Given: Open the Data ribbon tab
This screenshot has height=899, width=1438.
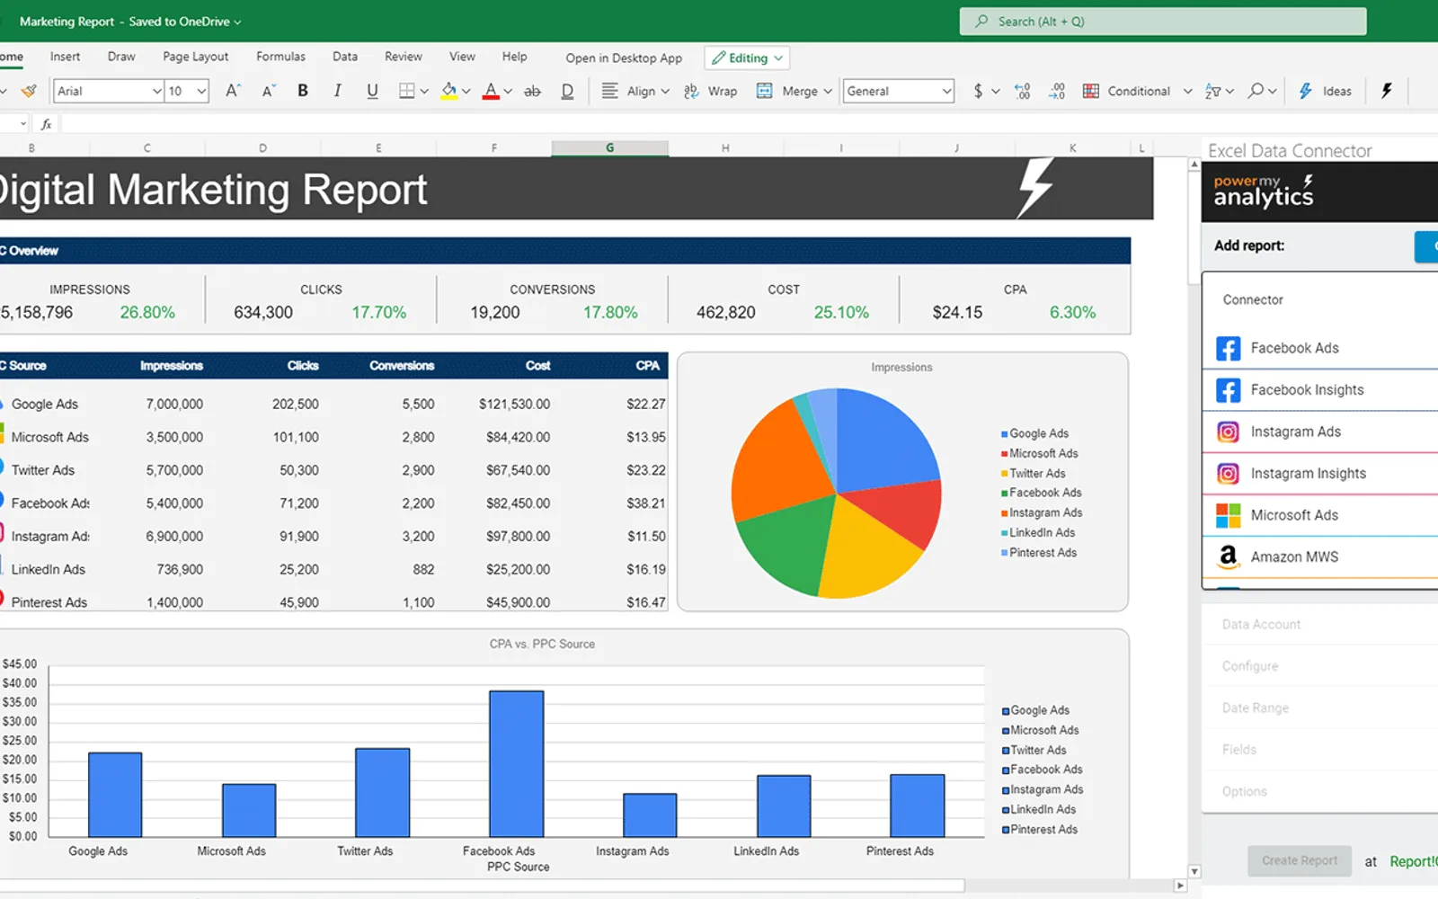Looking at the screenshot, I should [x=345, y=56].
